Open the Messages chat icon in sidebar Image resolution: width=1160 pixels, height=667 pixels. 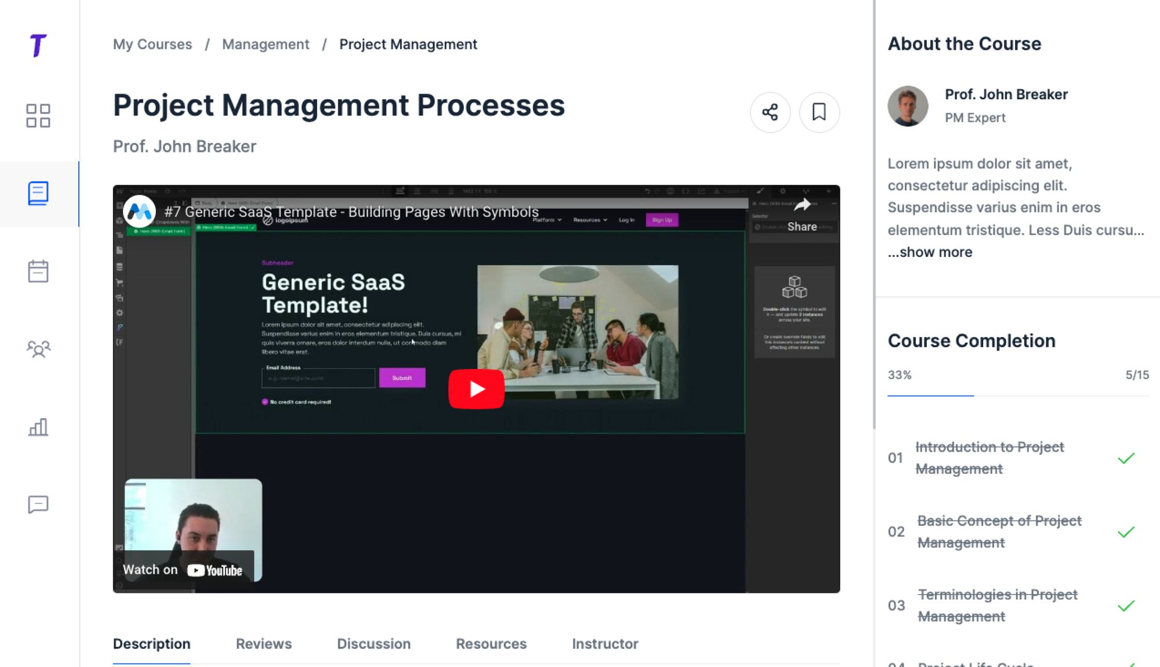tap(38, 505)
